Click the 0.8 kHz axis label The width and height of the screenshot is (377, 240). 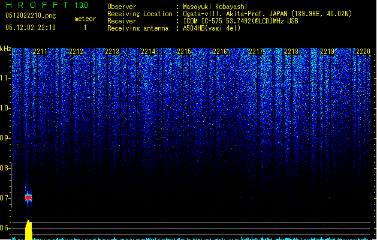(x=5, y=168)
